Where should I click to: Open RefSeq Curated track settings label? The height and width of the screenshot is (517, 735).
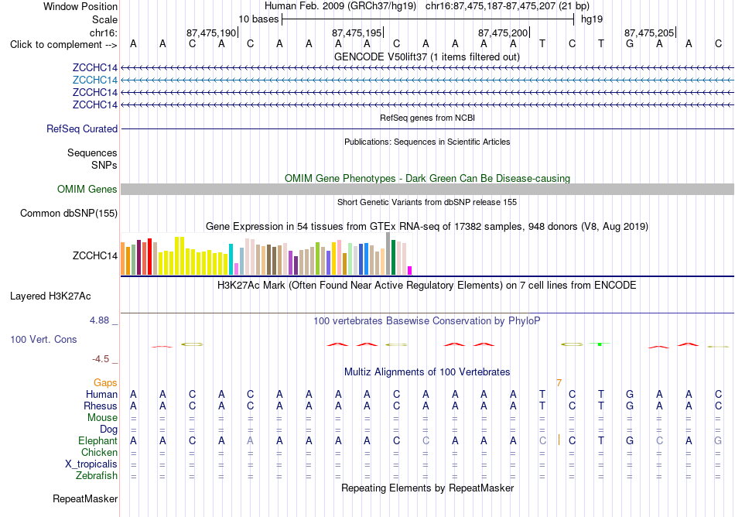coord(81,128)
